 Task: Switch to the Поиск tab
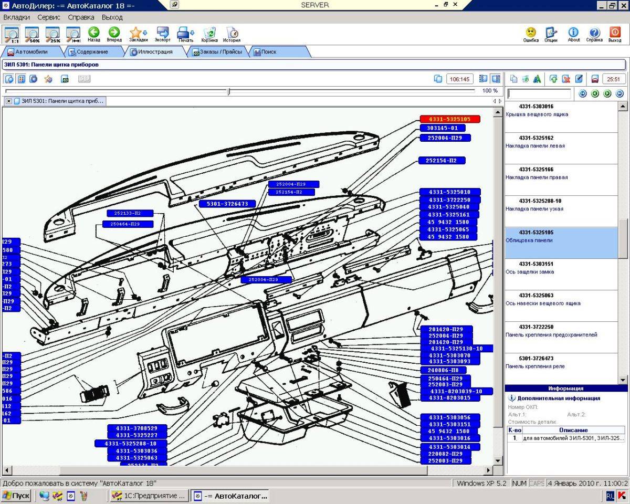click(268, 52)
